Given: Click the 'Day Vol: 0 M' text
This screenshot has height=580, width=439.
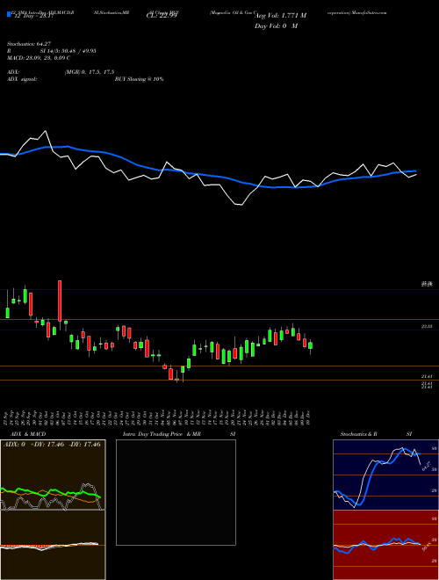Looking at the screenshot, I should point(276,26).
